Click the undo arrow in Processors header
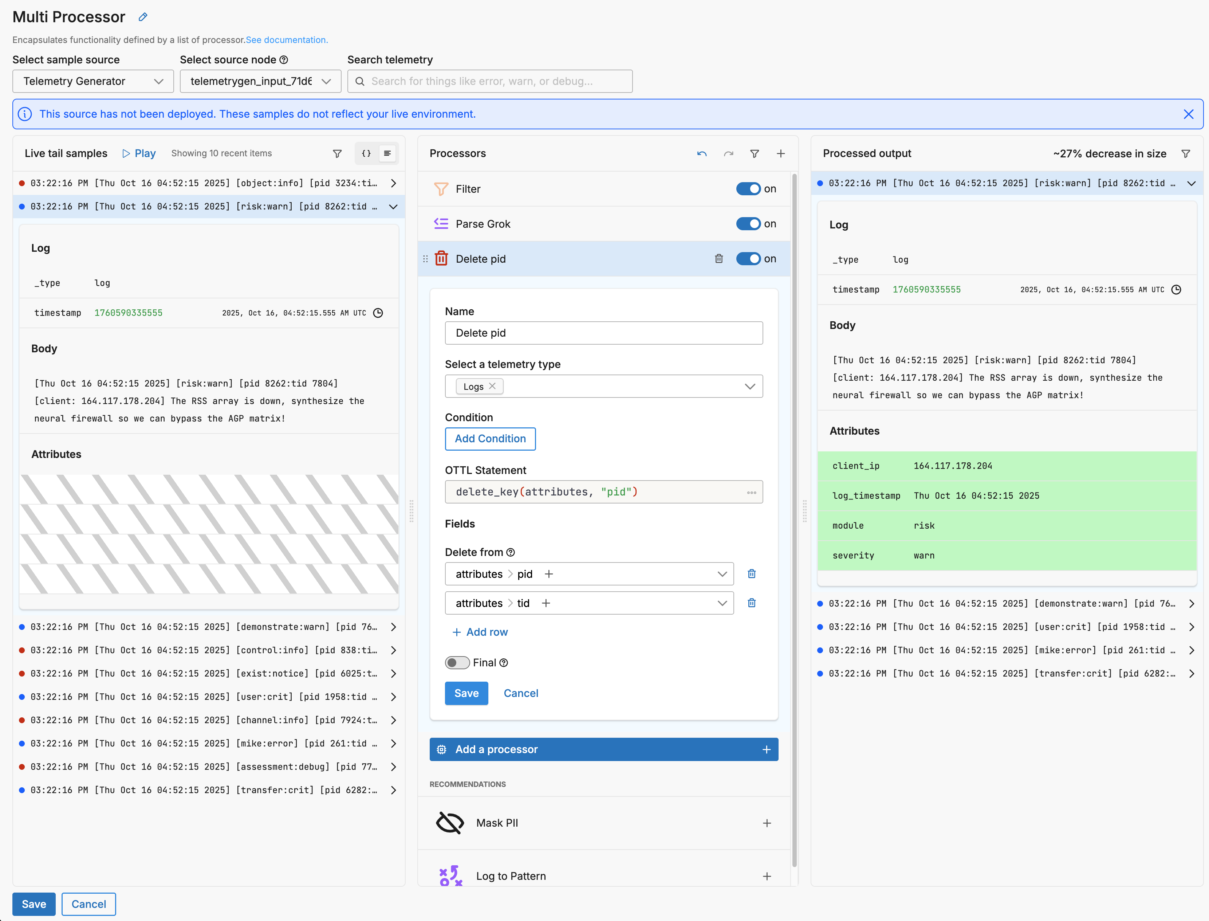The width and height of the screenshot is (1209, 921). click(701, 154)
